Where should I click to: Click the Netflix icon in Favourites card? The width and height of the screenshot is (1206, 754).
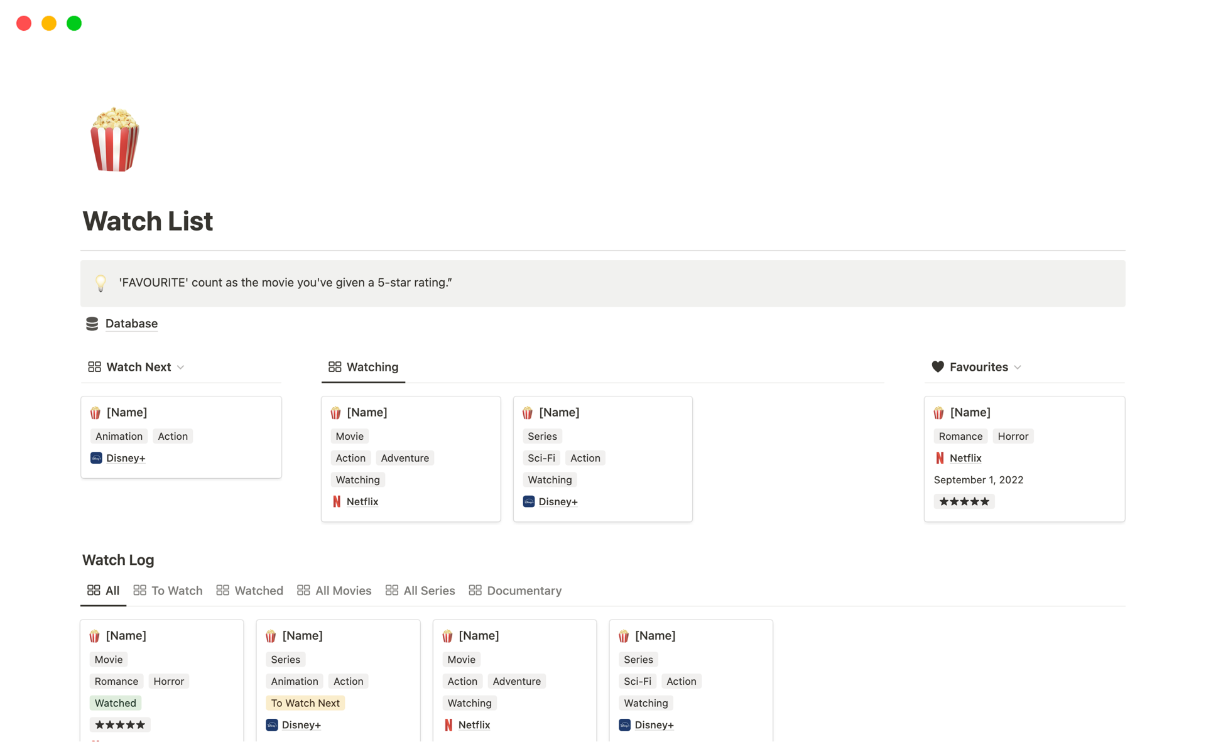[940, 458]
